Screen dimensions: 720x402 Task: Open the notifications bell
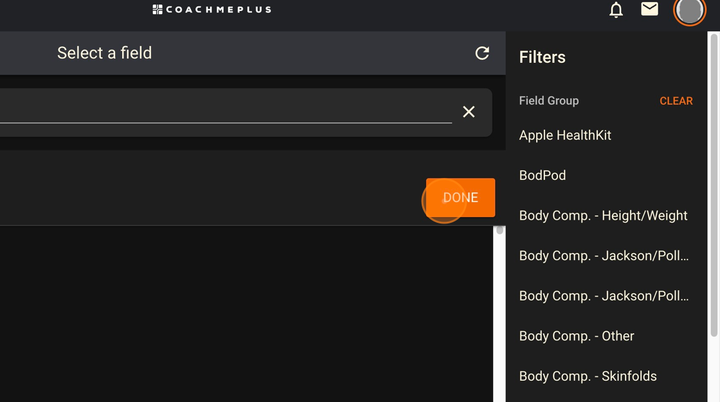[x=615, y=10]
